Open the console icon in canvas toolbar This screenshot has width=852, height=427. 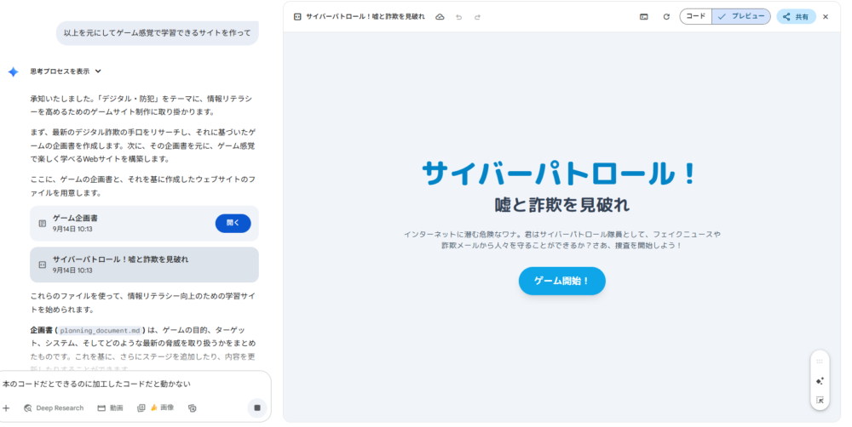644,16
